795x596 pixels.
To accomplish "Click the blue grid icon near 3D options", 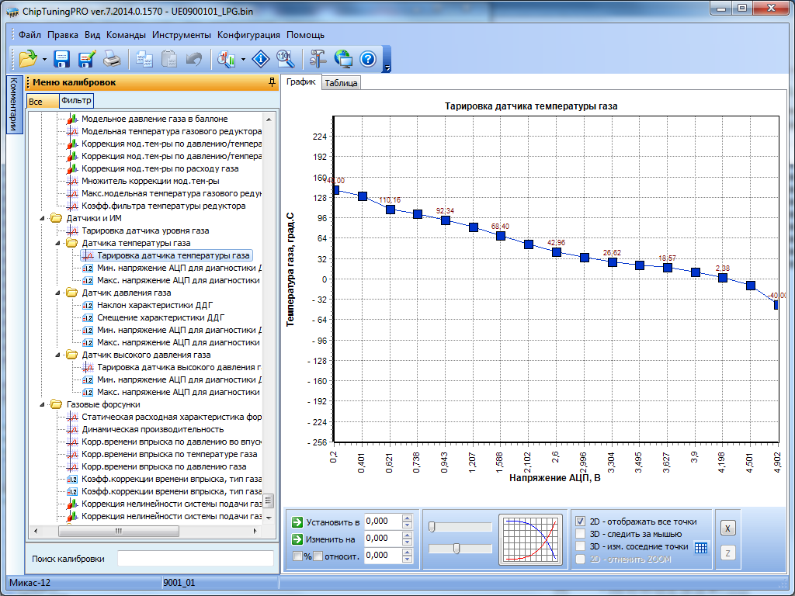I will pyautogui.click(x=701, y=547).
